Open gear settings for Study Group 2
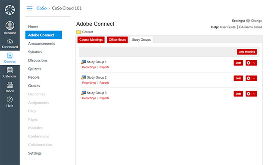 coord(249,78)
